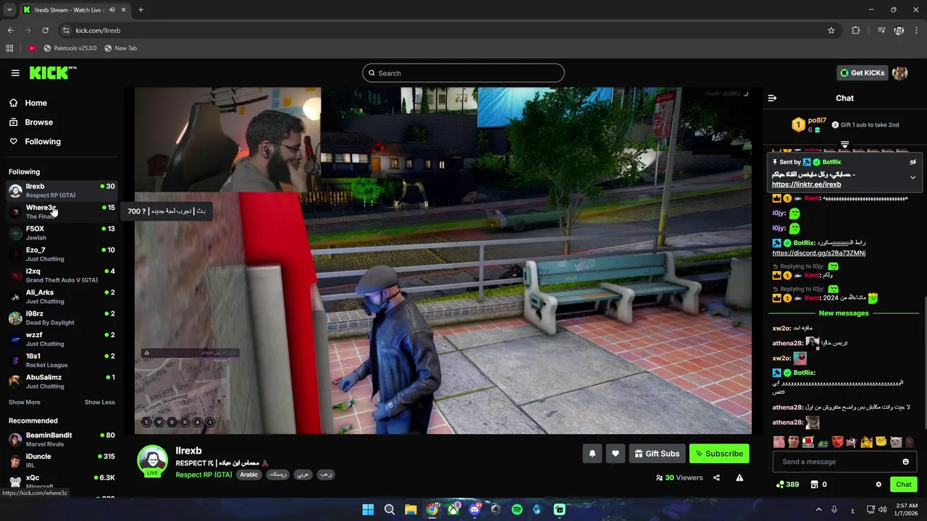
Task: Open the linktr.ee/irexb link
Action: tap(806, 185)
